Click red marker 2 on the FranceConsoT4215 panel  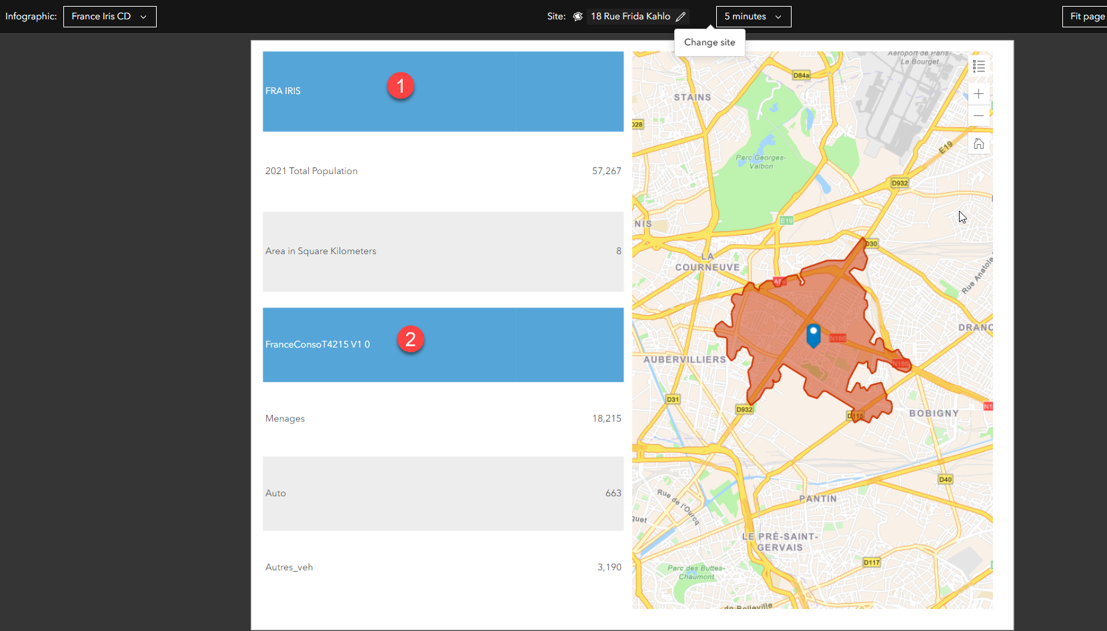pyautogui.click(x=411, y=340)
